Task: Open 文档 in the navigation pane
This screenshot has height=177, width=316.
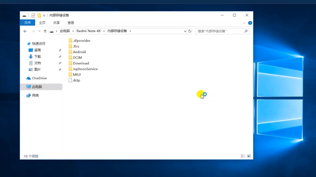Action: click(x=38, y=63)
